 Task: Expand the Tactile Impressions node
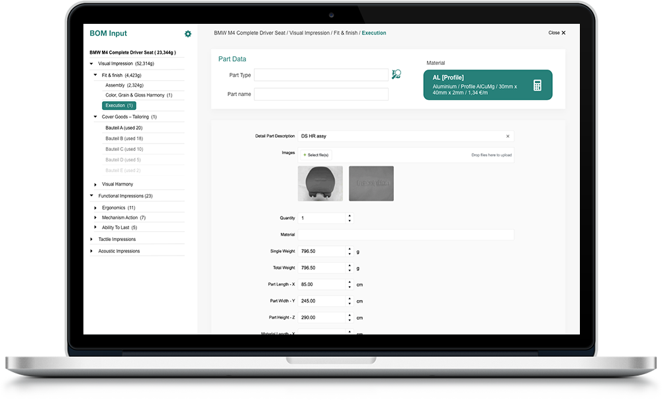(91, 239)
